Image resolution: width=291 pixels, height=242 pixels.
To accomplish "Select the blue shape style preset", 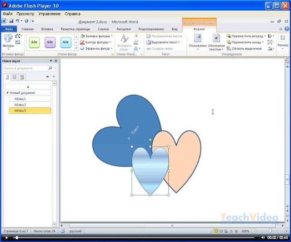I will click(65, 42).
